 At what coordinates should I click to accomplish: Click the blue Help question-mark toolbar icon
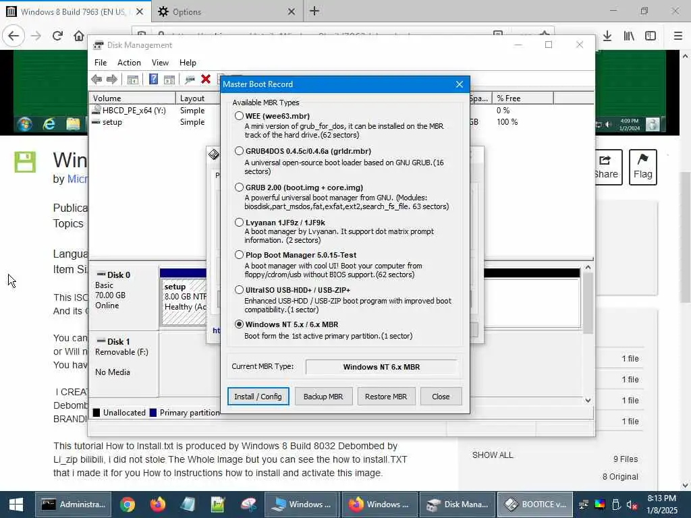(x=153, y=80)
